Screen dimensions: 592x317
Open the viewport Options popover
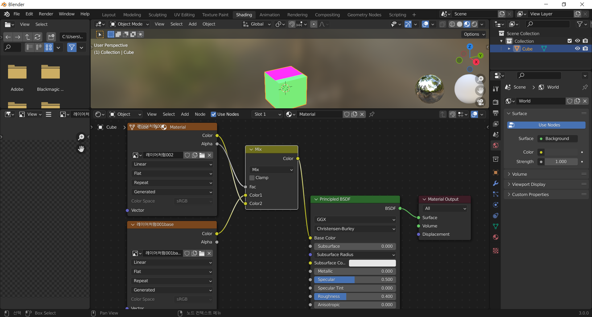(474, 34)
